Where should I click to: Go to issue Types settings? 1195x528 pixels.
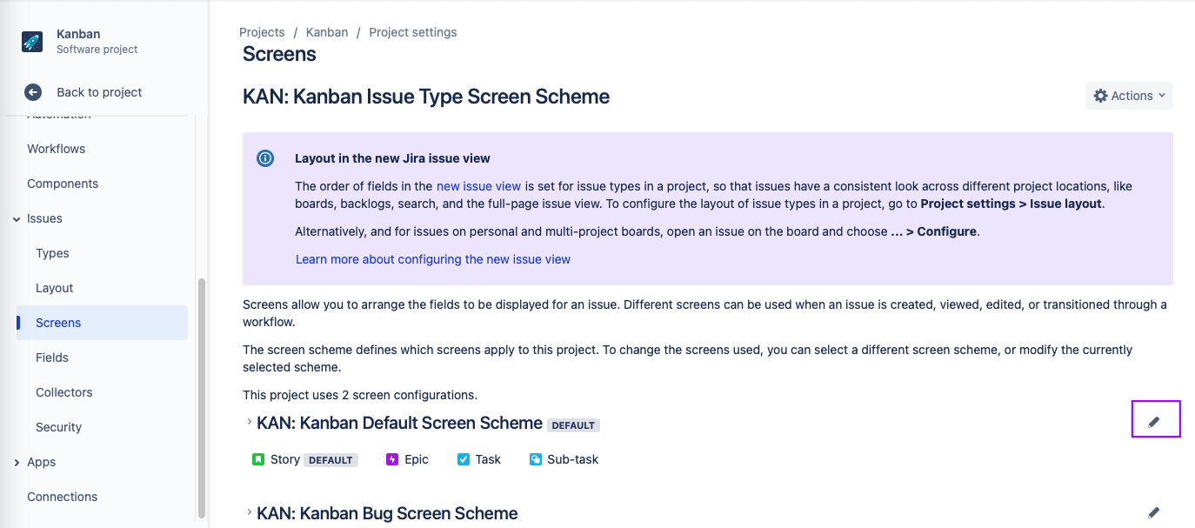pyautogui.click(x=52, y=253)
